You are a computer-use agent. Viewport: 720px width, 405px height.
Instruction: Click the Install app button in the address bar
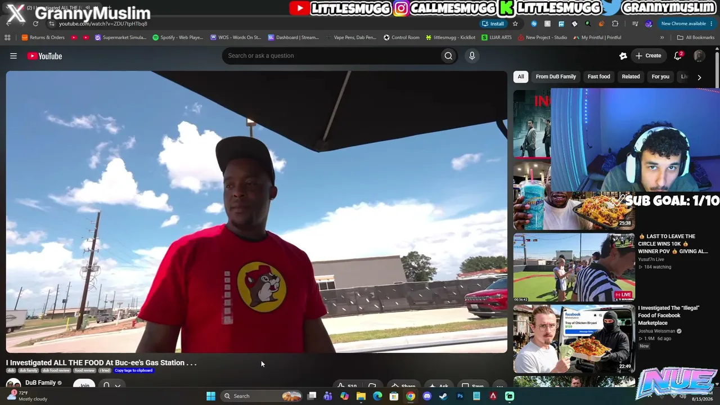[493, 24]
